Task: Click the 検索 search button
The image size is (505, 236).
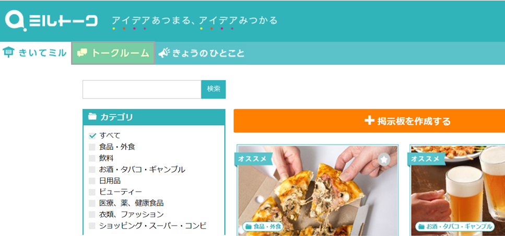Action: (214, 89)
